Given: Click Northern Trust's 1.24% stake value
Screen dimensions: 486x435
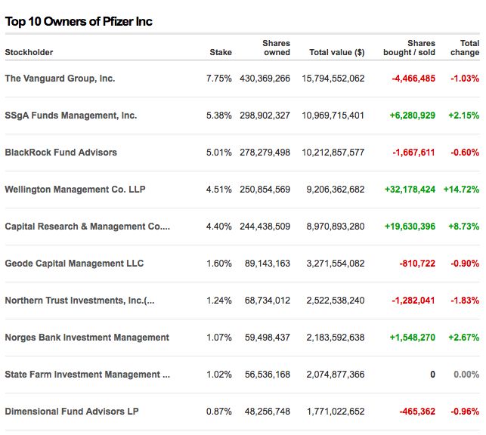Looking at the screenshot, I should (x=219, y=301).
